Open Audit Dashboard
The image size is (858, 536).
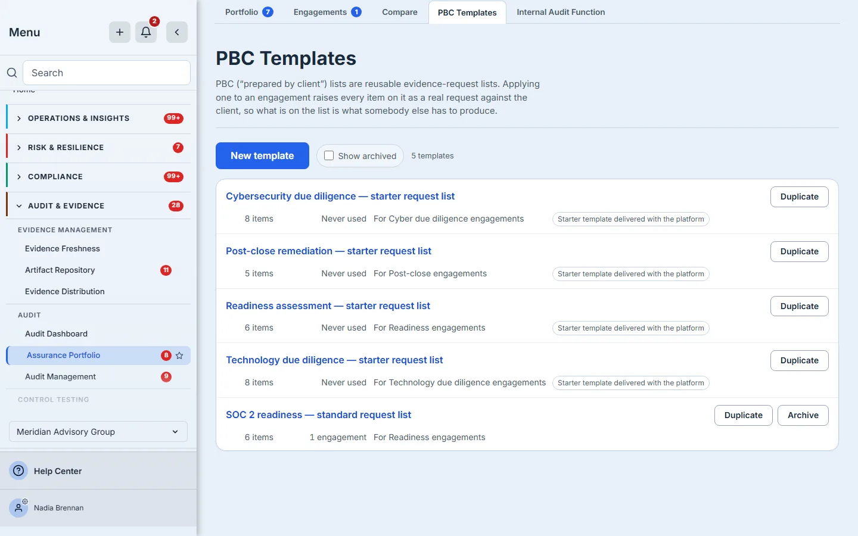[x=57, y=334]
